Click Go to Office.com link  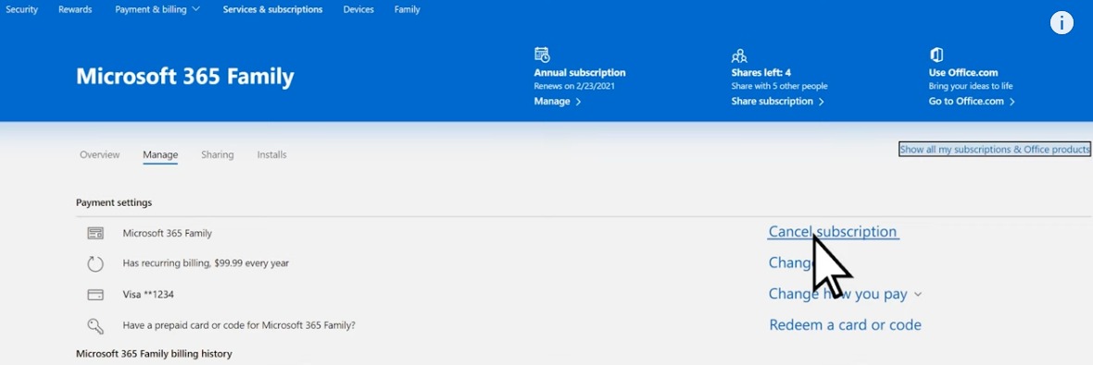tap(972, 102)
